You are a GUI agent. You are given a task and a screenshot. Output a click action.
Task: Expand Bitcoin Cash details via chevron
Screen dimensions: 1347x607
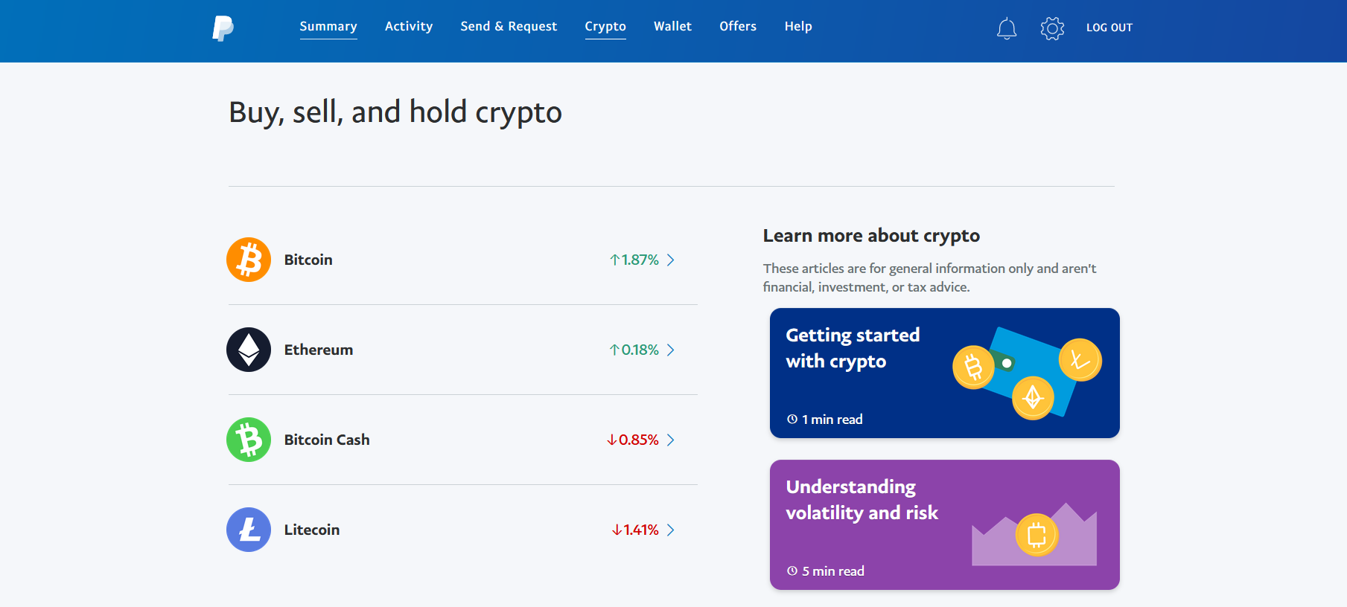pos(671,440)
